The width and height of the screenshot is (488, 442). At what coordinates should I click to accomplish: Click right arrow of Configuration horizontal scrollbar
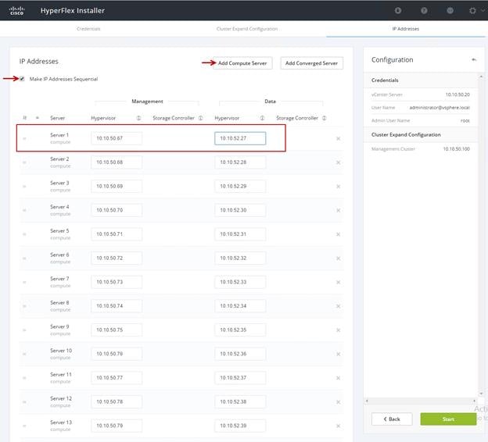click(474, 401)
